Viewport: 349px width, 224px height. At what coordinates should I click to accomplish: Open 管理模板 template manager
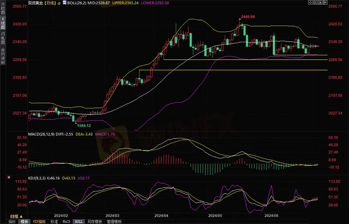pyautogui.click(x=115, y=221)
